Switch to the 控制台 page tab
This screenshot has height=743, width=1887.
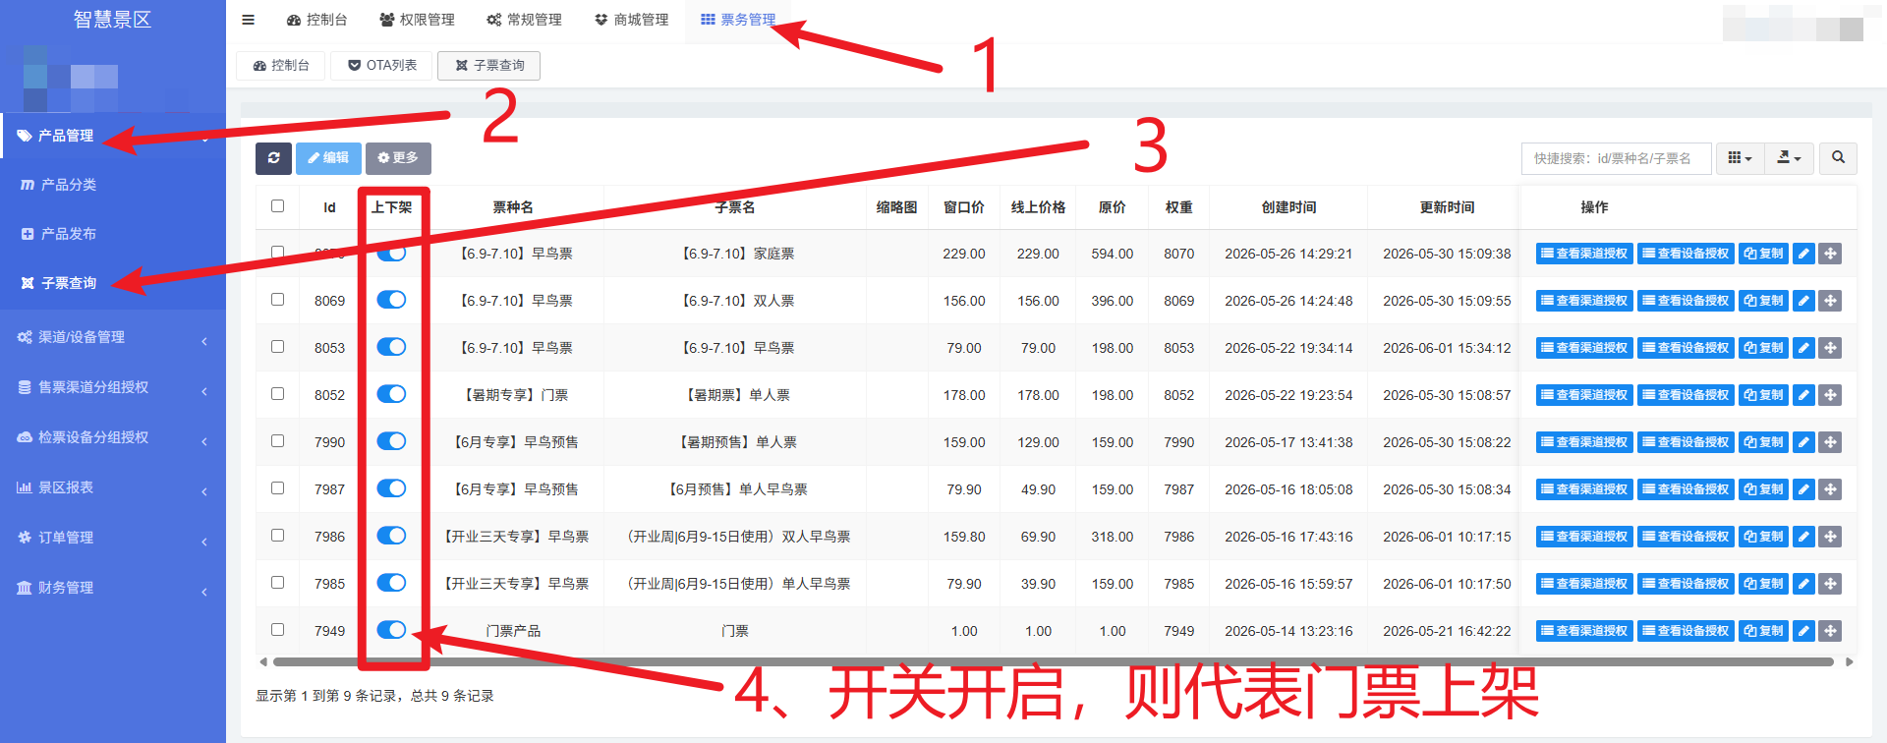tap(281, 66)
